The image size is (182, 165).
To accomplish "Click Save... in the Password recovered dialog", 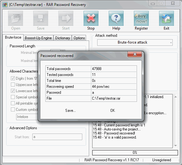I will coord(70,111).
